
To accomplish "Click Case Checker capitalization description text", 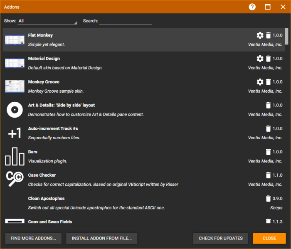I will pyautogui.click(x=103, y=185).
